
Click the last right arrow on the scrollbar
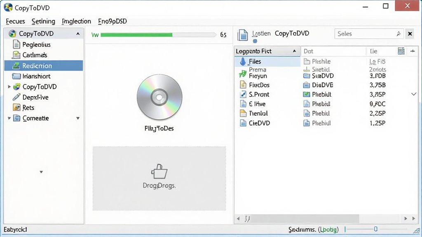[414, 218]
